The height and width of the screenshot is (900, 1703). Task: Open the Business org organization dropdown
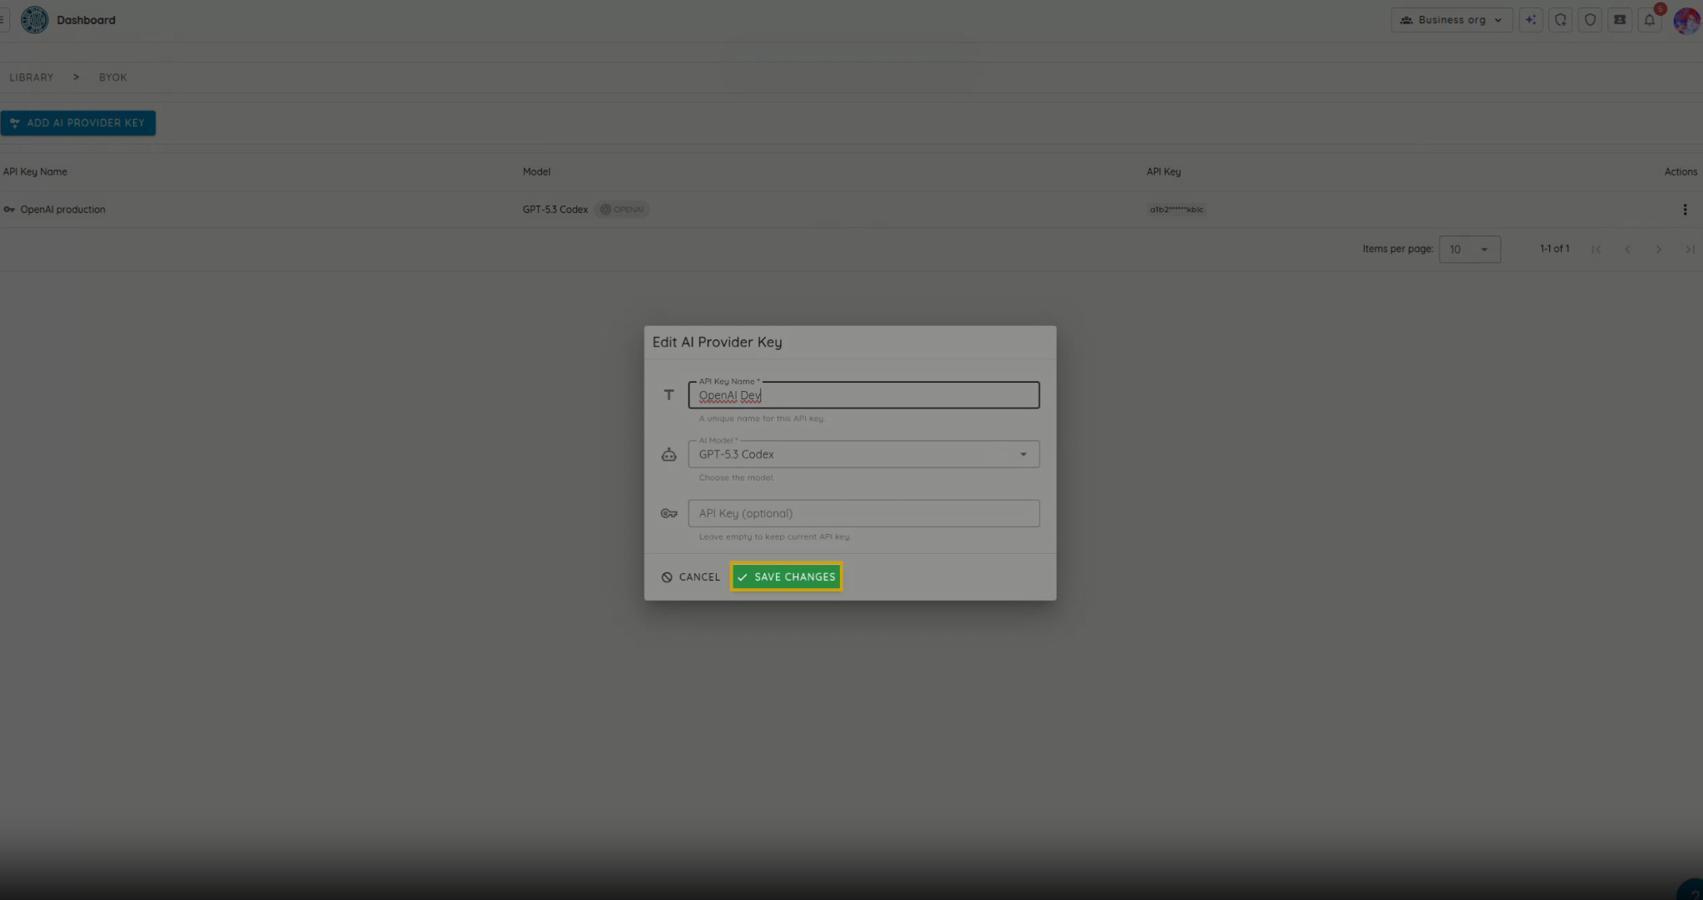pos(1450,19)
